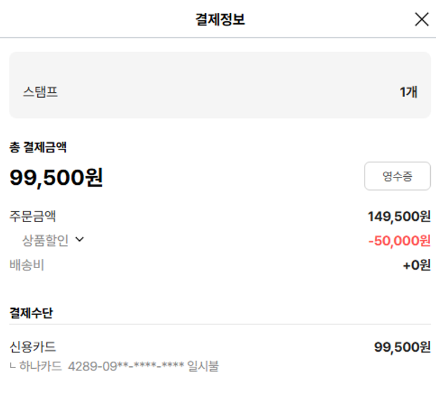Click the large bold 99,500원 total amount
This screenshot has height=403, width=436.
pos(56,177)
